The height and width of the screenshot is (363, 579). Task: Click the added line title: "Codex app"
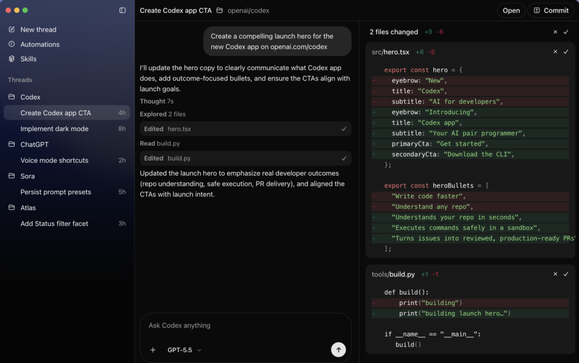pos(470,123)
